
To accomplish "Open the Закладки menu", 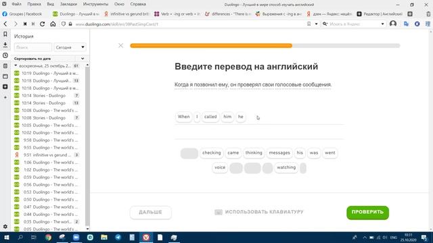I will (x=68, y=4).
